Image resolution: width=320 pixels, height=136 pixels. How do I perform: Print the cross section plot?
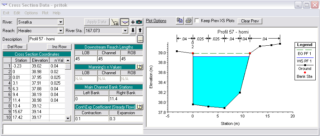click(188, 21)
